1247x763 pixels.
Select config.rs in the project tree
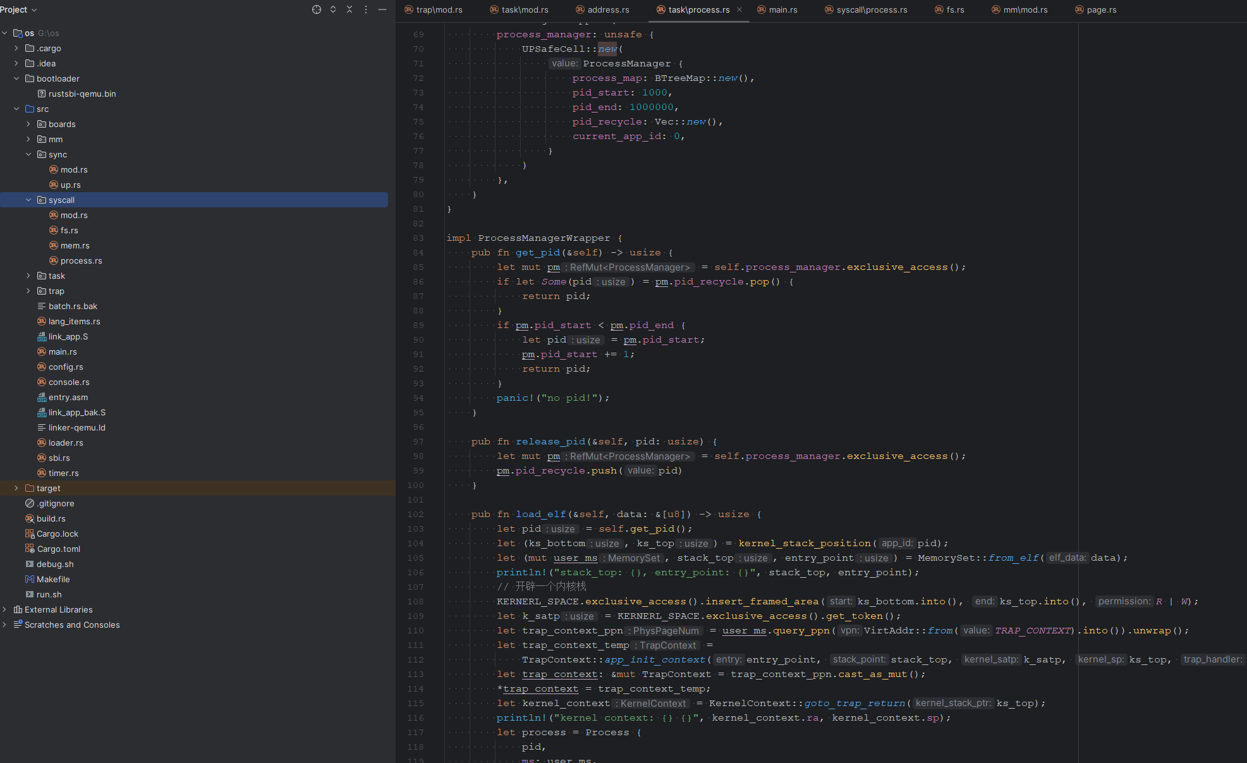point(66,367)
